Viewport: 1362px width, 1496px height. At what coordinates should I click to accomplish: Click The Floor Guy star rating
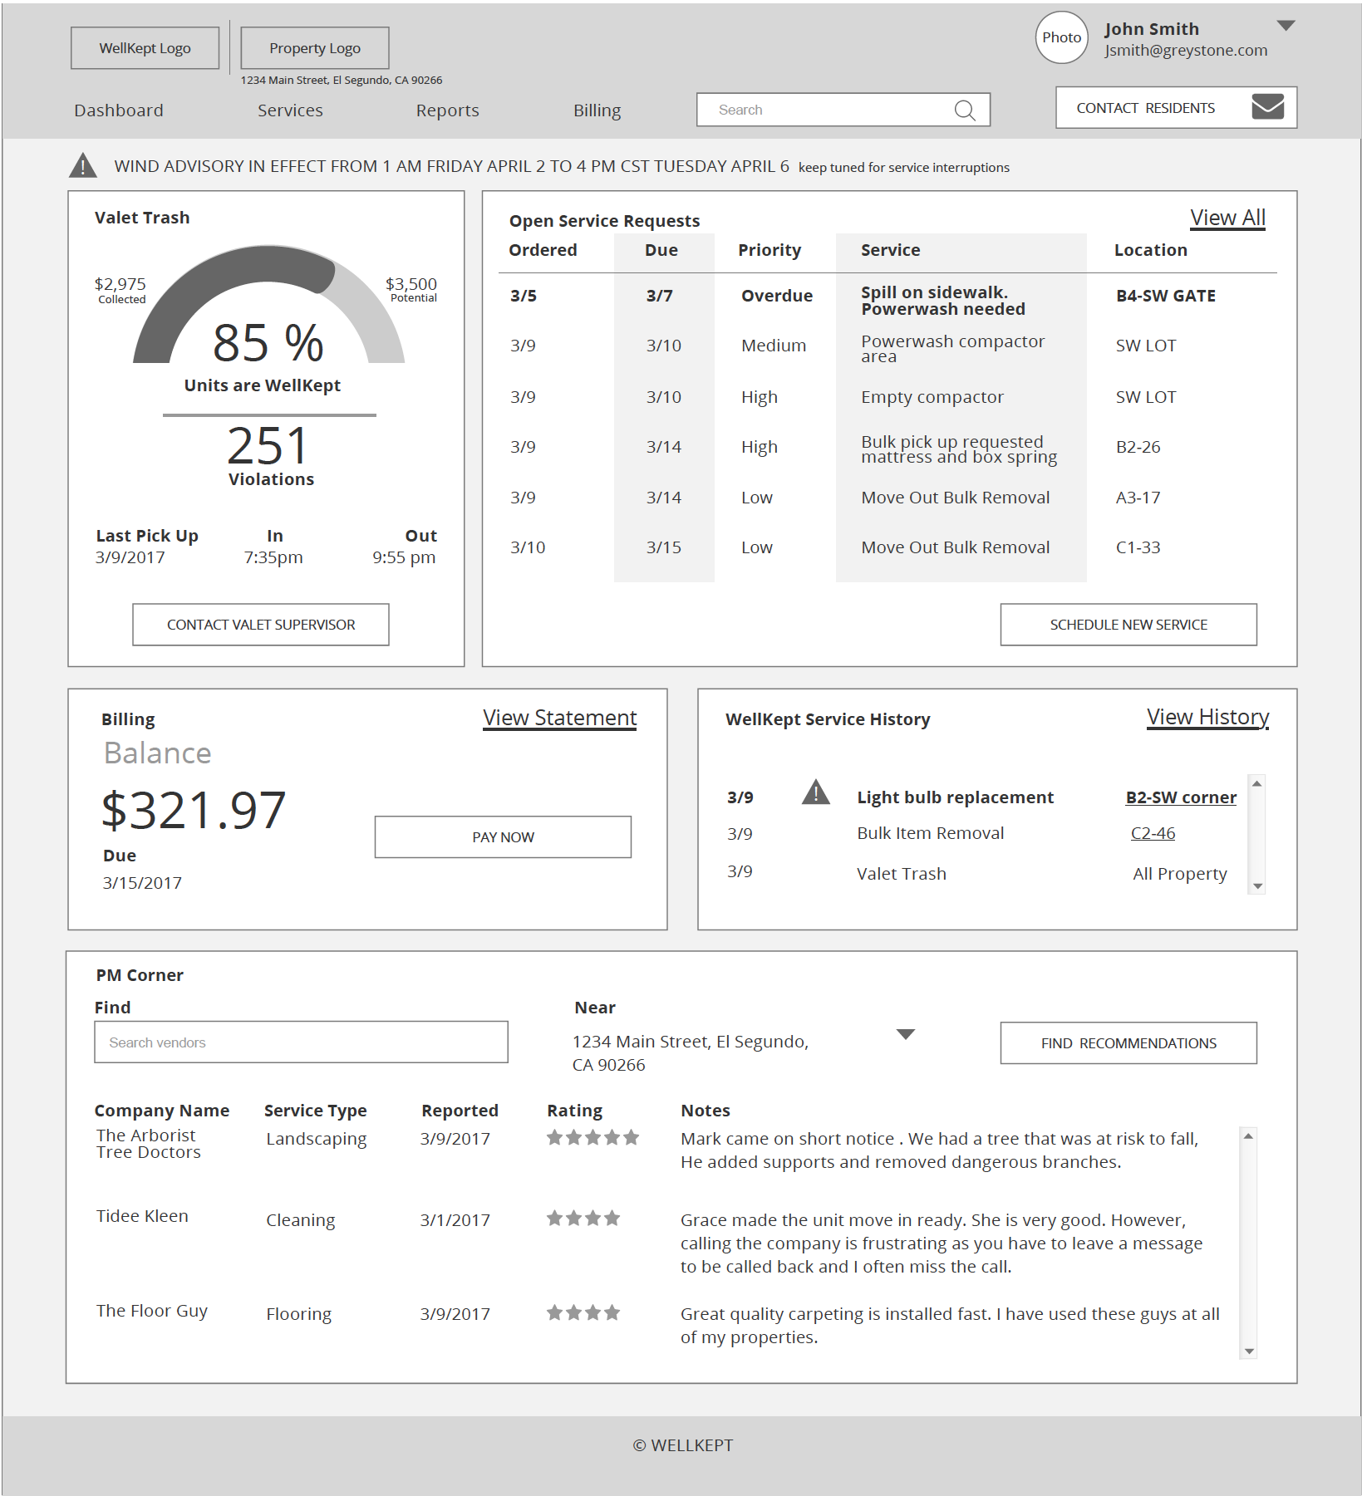click(x=583, y=1312)
